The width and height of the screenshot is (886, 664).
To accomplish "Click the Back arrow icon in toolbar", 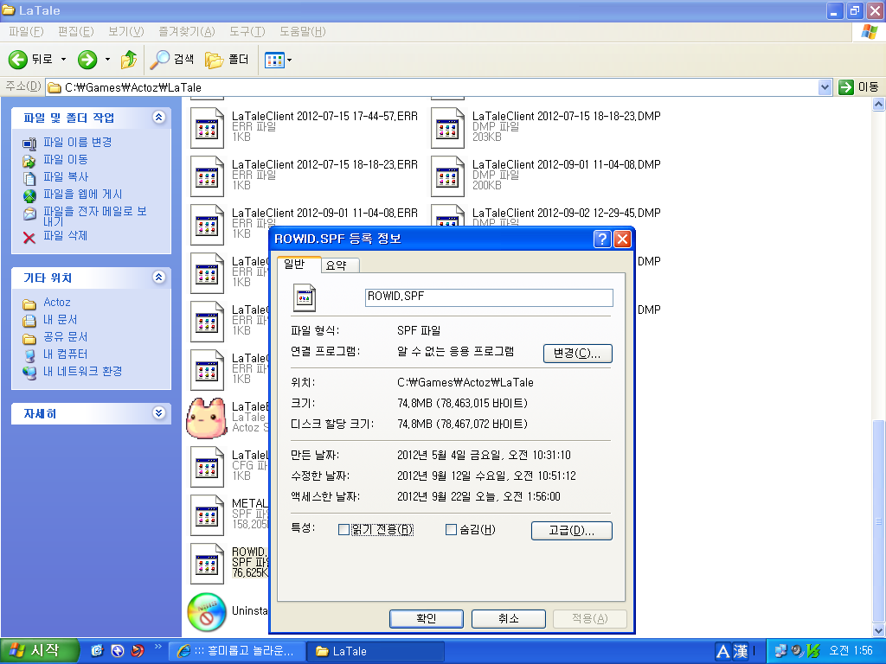I will click(x=18, y=60).
